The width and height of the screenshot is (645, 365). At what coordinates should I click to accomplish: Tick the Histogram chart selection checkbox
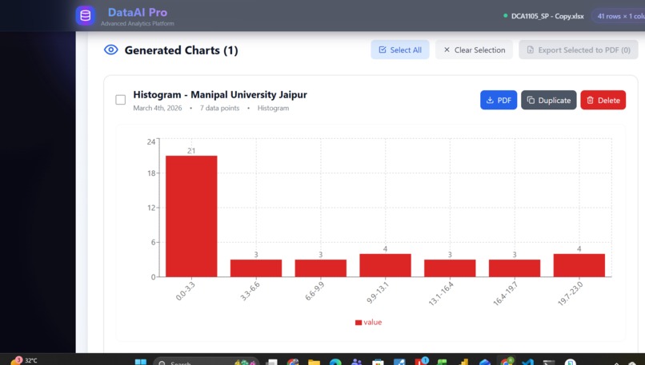point(121,100)
